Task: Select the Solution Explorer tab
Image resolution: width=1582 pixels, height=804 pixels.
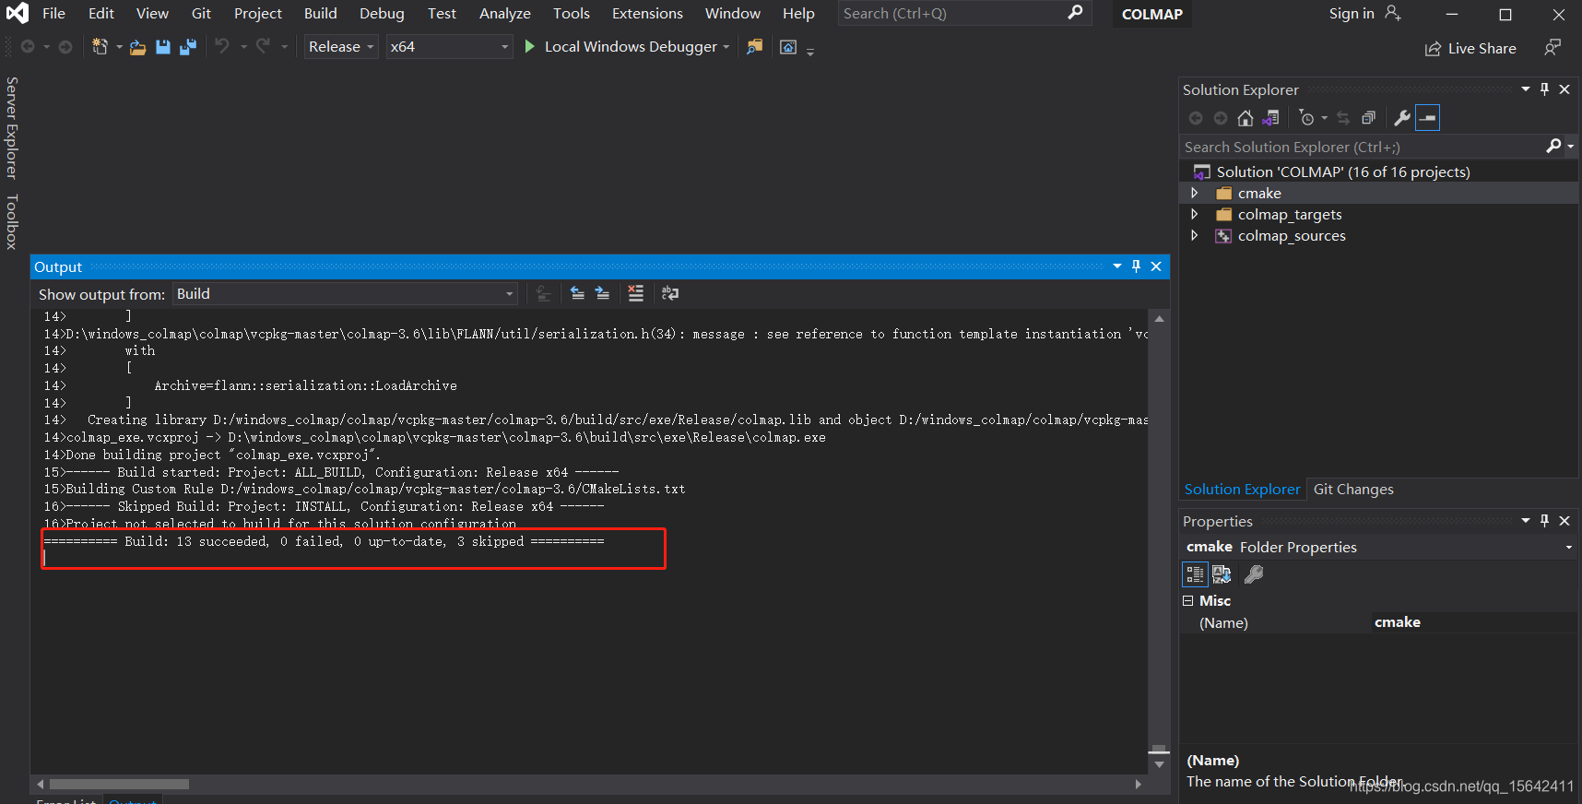Action: pyautogui.click(x=1242, y=490)
